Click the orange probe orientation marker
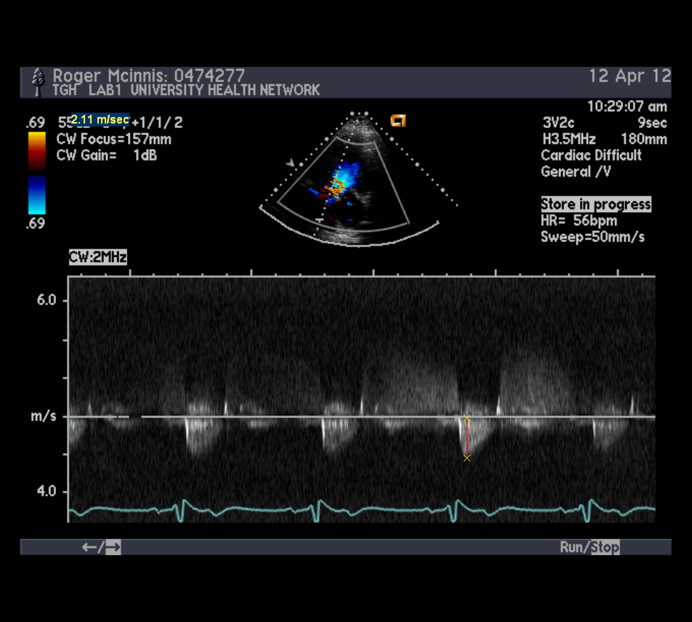Viewport: 692px width, 622px height. coord(398,121)
